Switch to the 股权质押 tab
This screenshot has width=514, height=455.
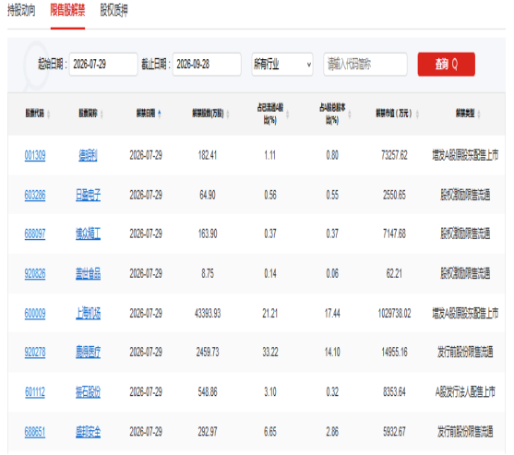click(x=114, y=10)
